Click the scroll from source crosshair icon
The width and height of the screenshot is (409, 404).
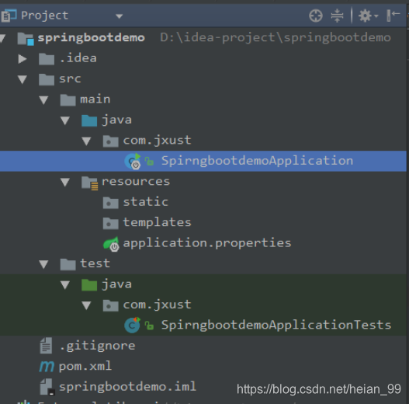(316, 16)
